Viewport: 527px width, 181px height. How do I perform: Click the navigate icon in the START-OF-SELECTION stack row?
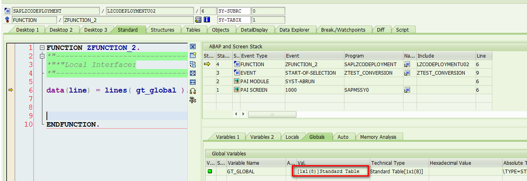point(407,73)
